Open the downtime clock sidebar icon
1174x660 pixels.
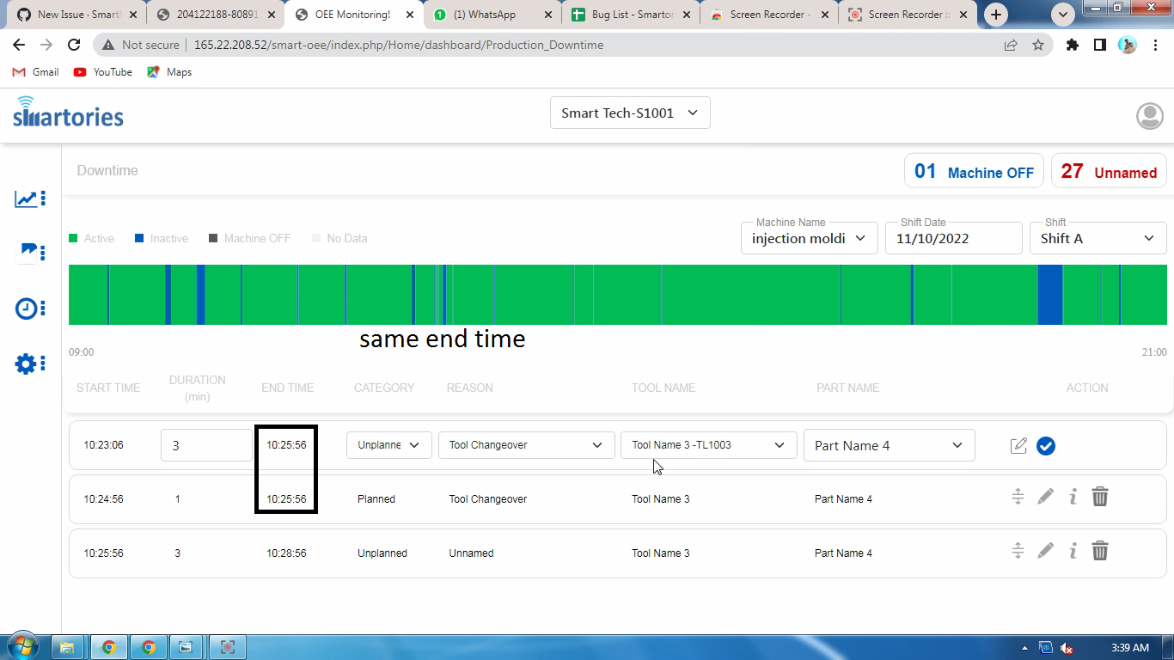[30, 309]
